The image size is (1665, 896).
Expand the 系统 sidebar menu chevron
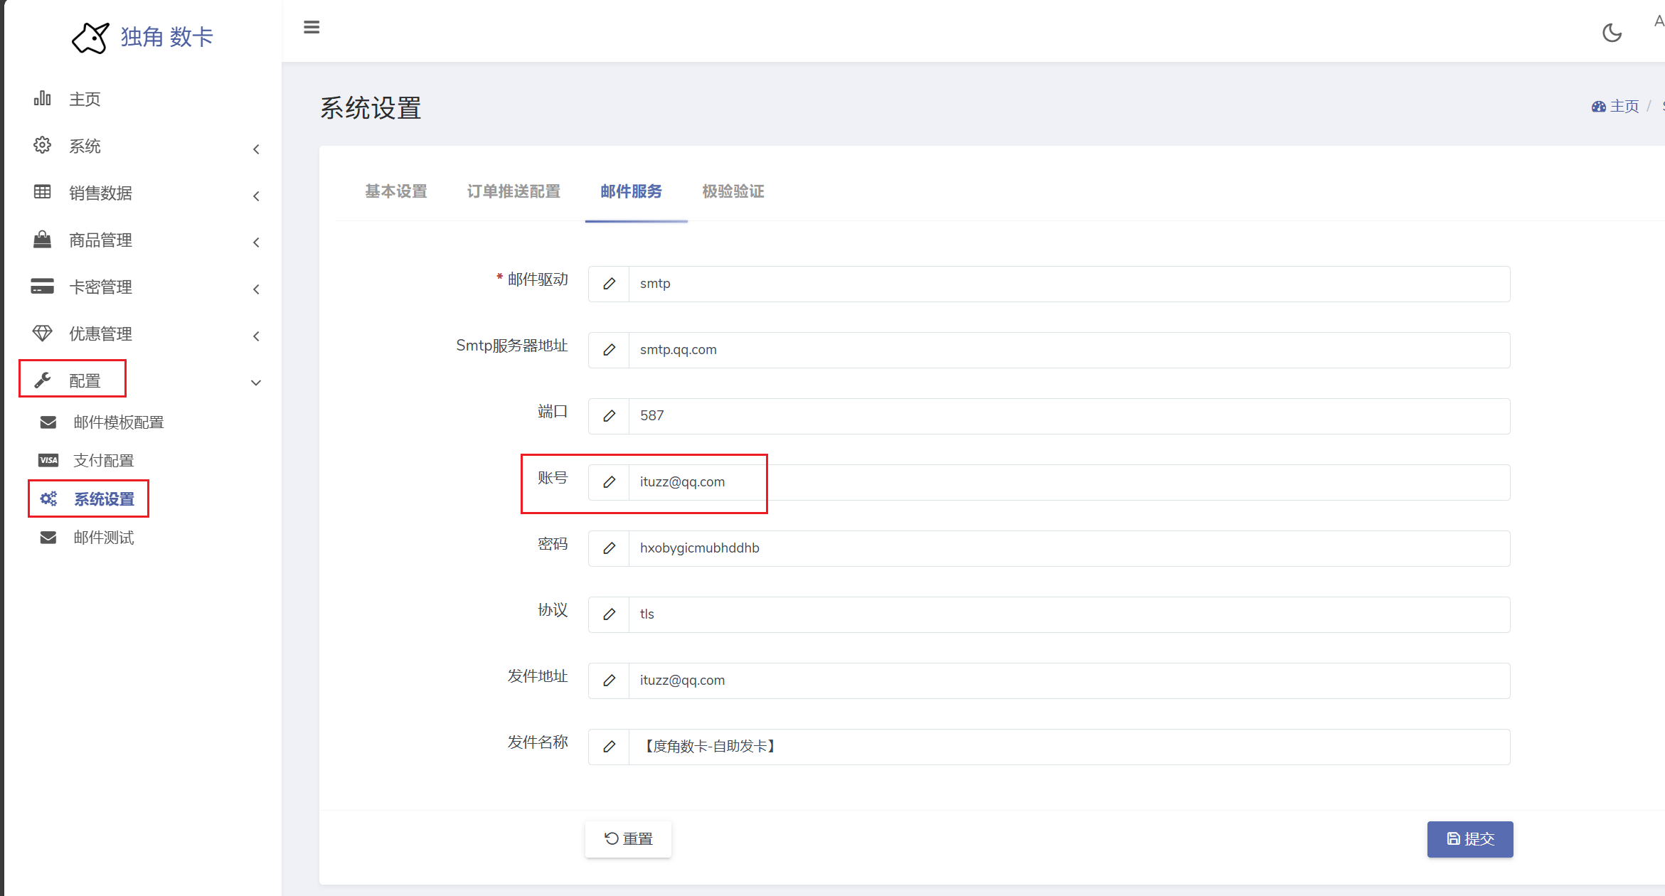click(256, 149)
